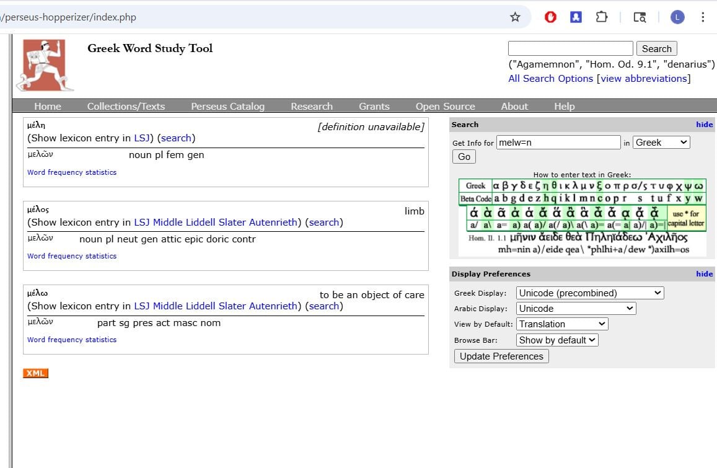
Task: Open Collections/Texts menu
Action: (126, 106)
